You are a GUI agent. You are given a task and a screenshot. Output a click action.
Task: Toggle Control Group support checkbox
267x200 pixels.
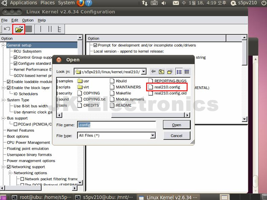coord(15,57)
